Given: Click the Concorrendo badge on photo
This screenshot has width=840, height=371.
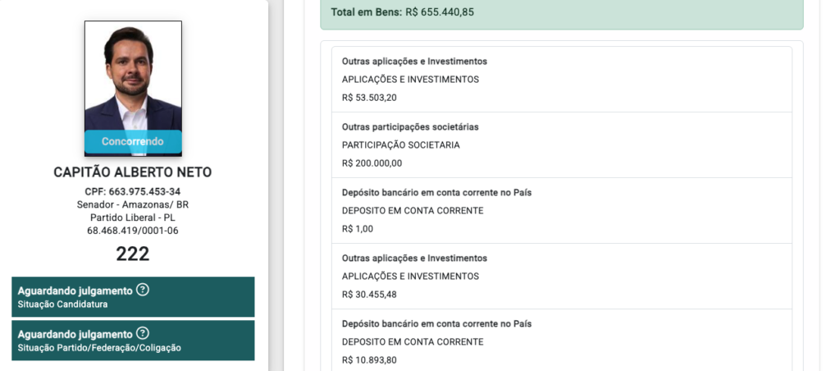Looking at the screenshot, I should click(133, 141).
